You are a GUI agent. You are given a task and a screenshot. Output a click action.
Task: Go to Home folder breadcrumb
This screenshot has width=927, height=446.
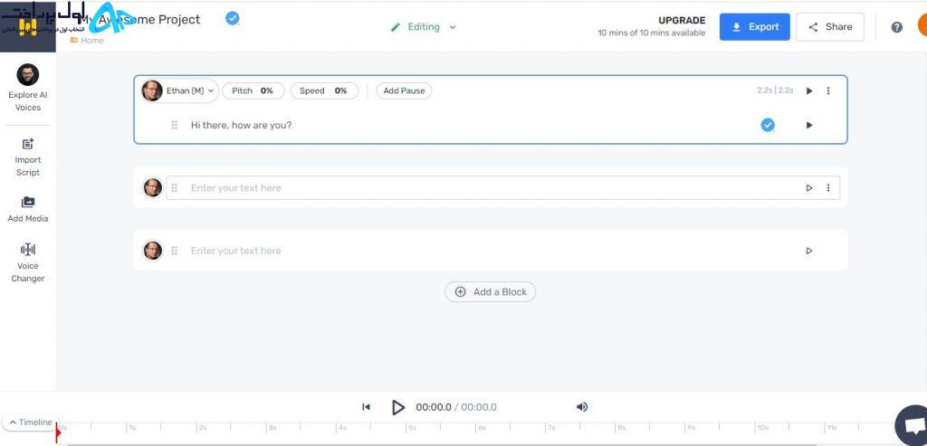pyautogui.click(x=87, y=41)
